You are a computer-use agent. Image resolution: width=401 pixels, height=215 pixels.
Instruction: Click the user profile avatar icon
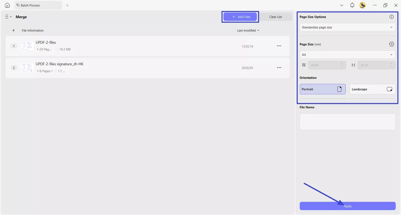[x=362, y=5]
